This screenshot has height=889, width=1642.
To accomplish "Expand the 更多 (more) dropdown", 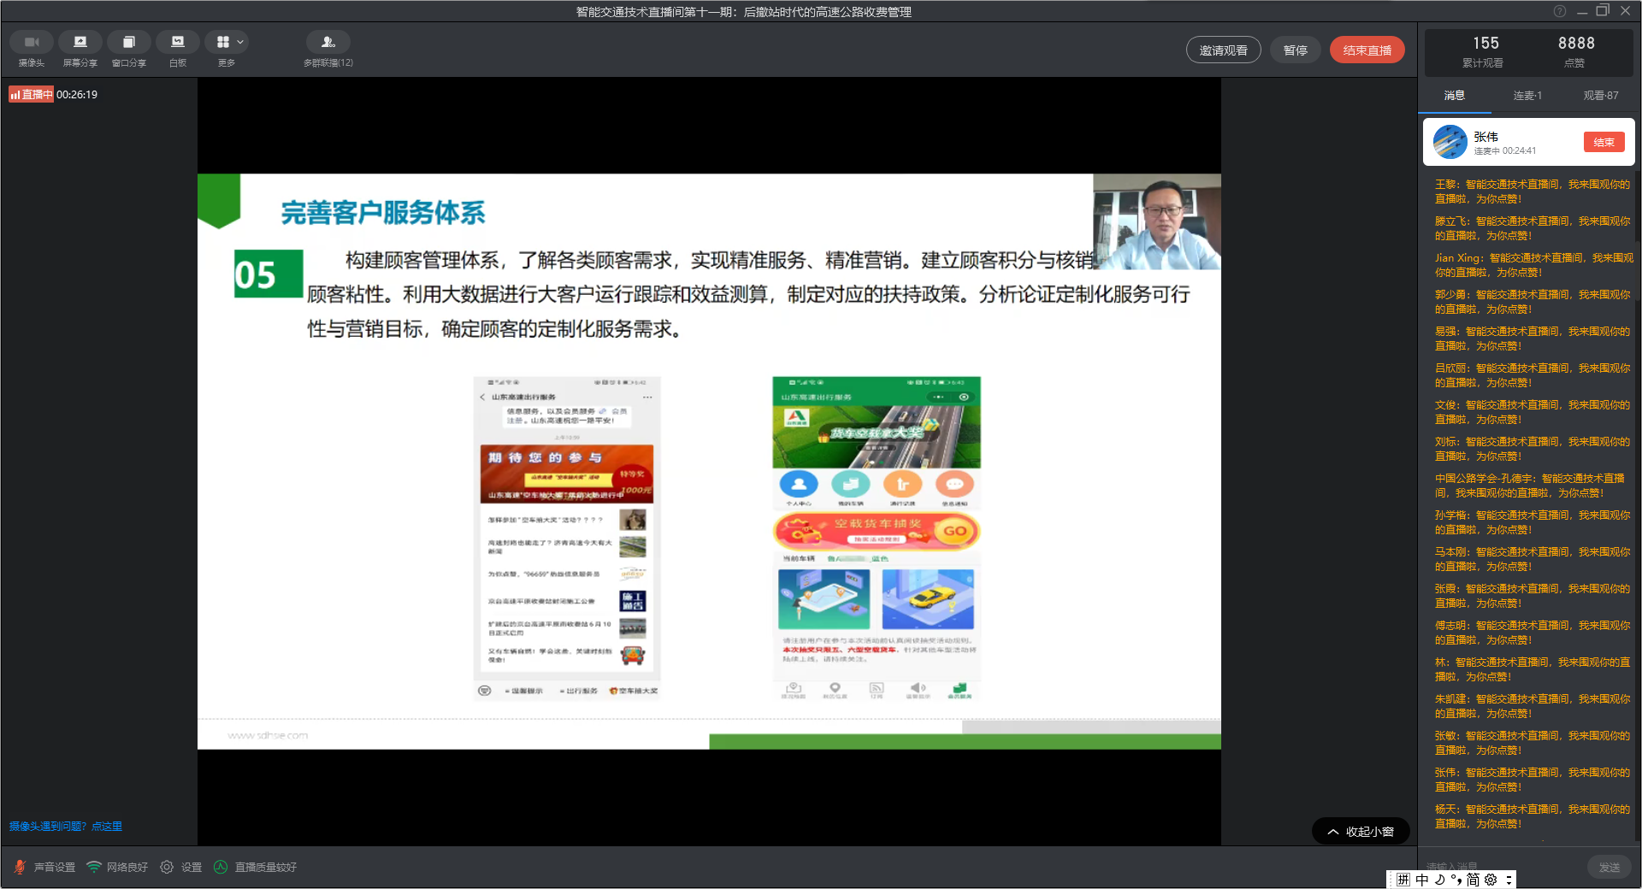I will 240,42.
